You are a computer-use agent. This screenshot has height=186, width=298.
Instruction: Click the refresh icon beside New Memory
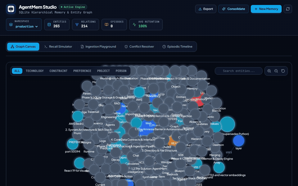coord(288,9)
